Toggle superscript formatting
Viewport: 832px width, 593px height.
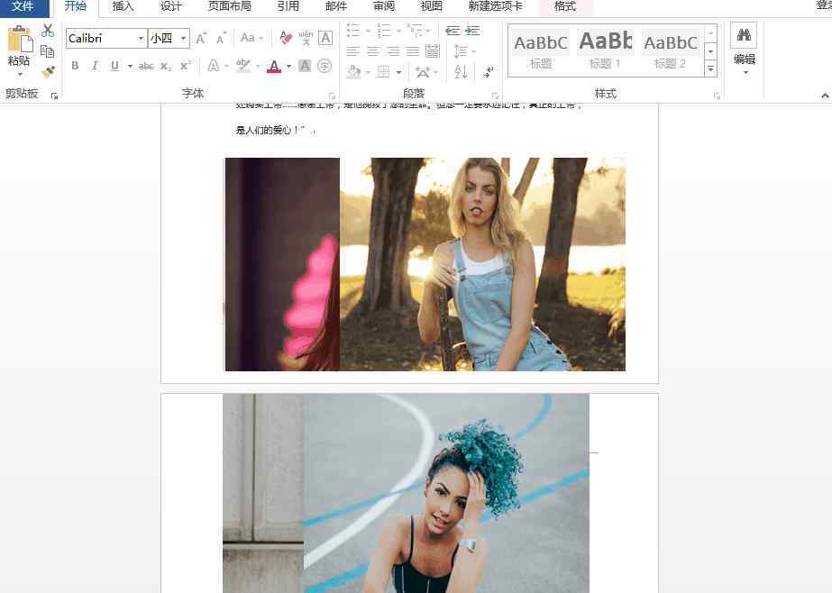[x=185, y=66]
